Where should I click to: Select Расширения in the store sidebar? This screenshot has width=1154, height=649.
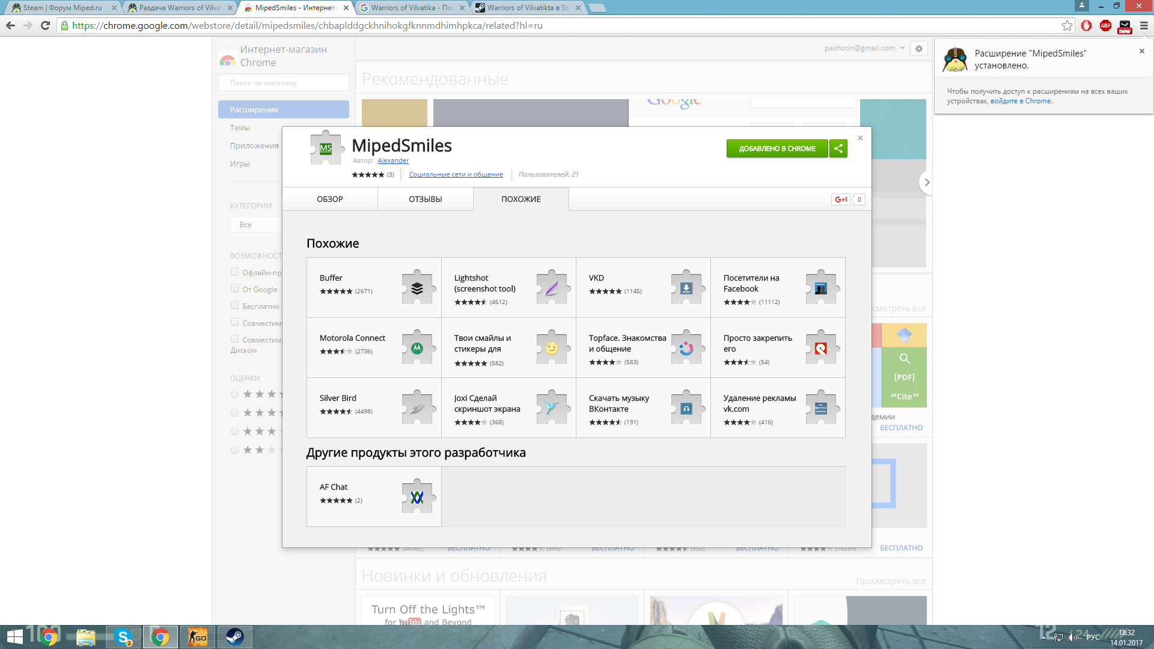click(x=283, y=109)
